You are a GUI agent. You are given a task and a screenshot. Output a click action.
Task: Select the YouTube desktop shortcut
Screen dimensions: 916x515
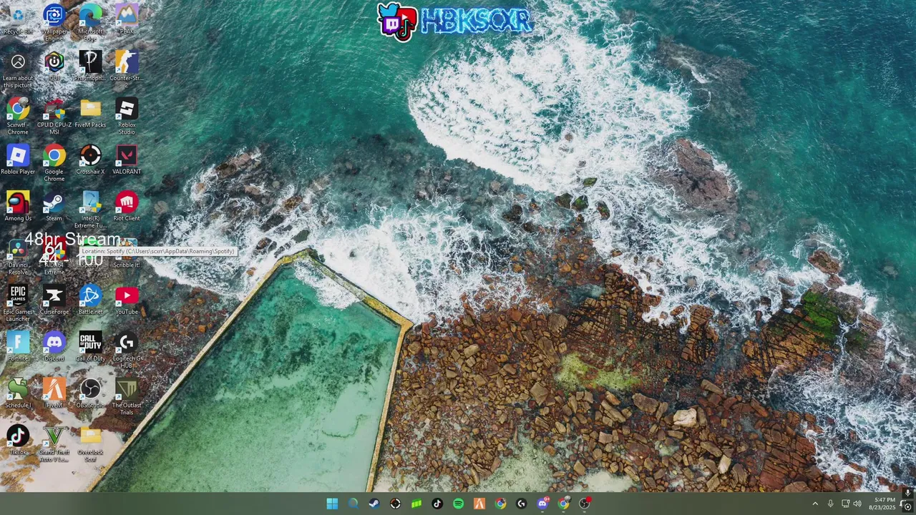point(127,299)
